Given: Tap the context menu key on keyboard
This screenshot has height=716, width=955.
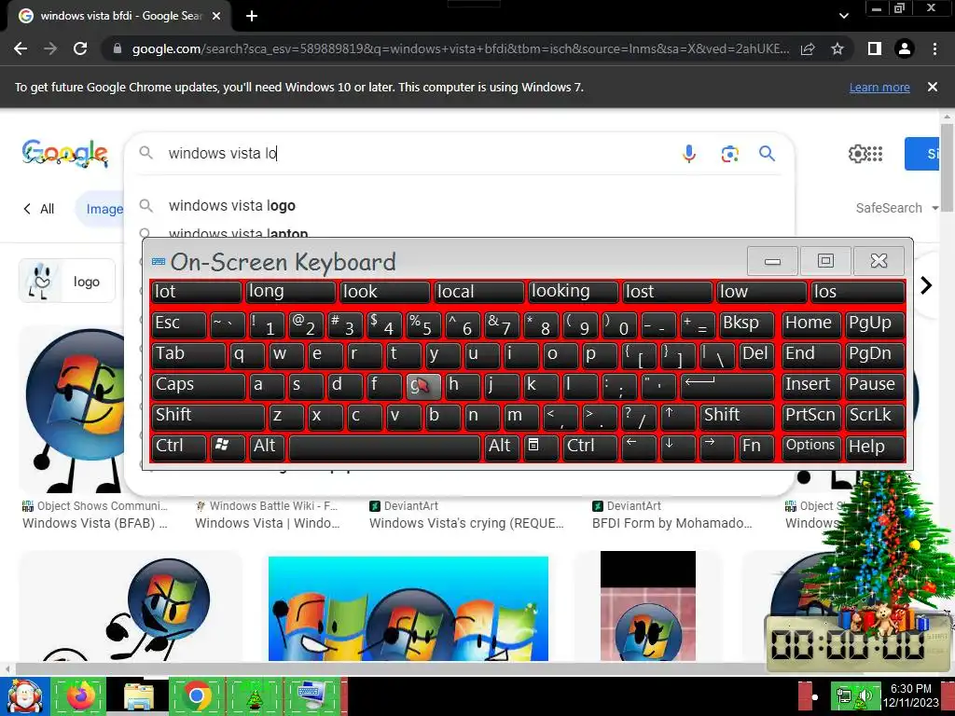Looking at the screenshot, I should click(x=540, y=447).
